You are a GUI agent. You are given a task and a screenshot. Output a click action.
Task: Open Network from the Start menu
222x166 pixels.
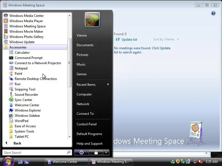coord(83,104)
